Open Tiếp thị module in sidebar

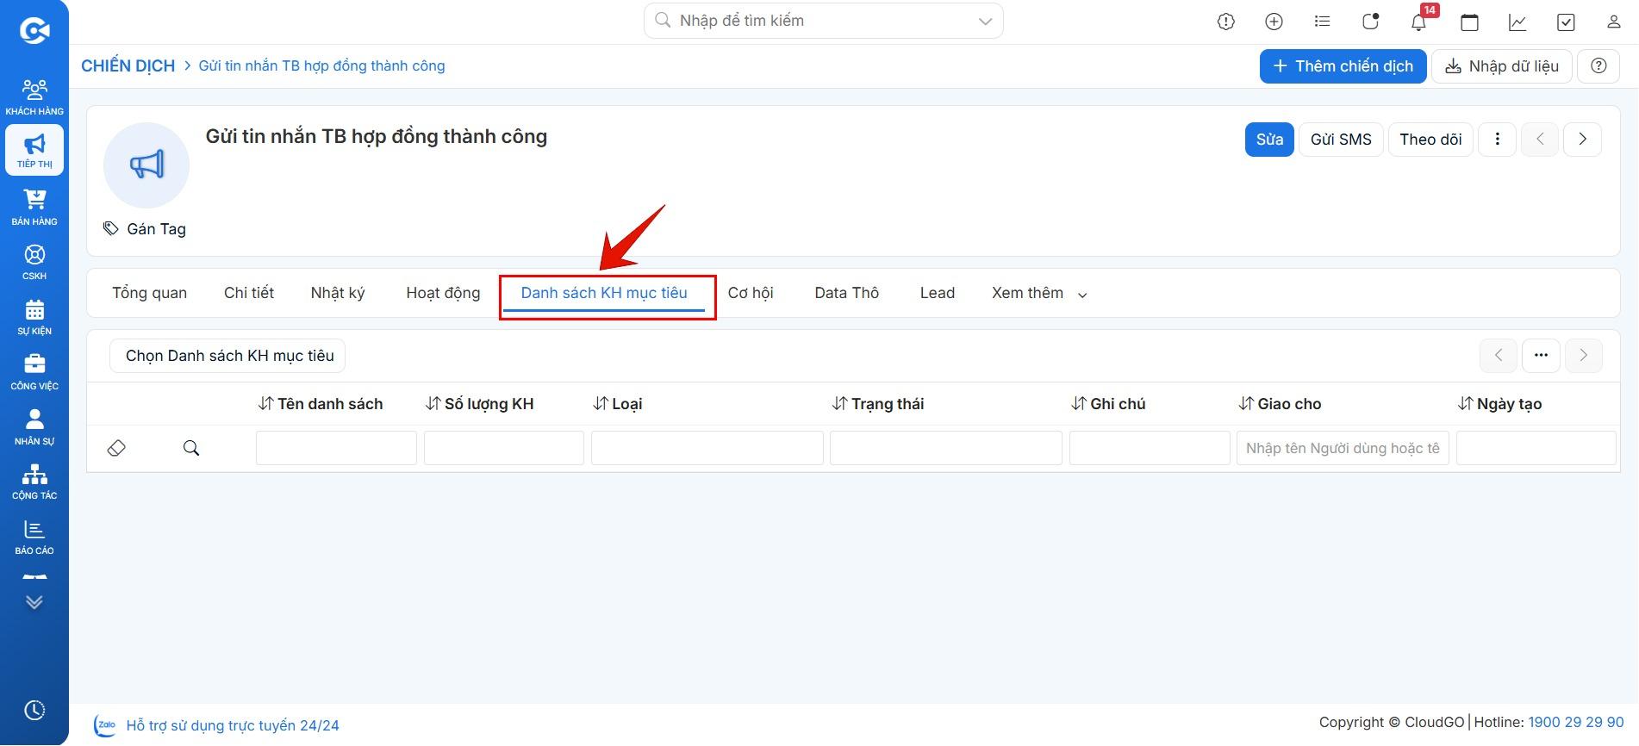pos(34,151)
